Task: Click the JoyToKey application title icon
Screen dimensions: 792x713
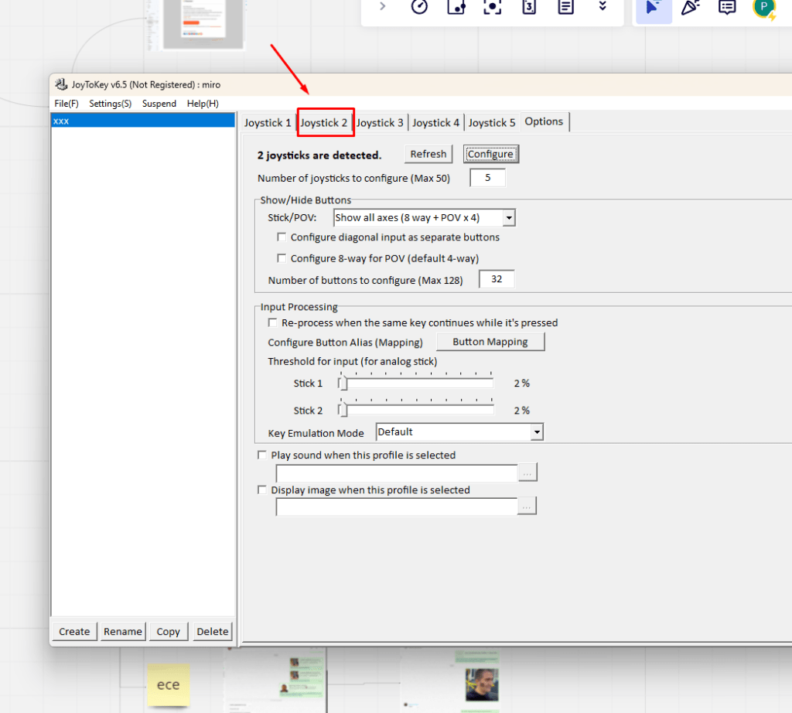Action: pyautogui.click(x=61, y=84)
